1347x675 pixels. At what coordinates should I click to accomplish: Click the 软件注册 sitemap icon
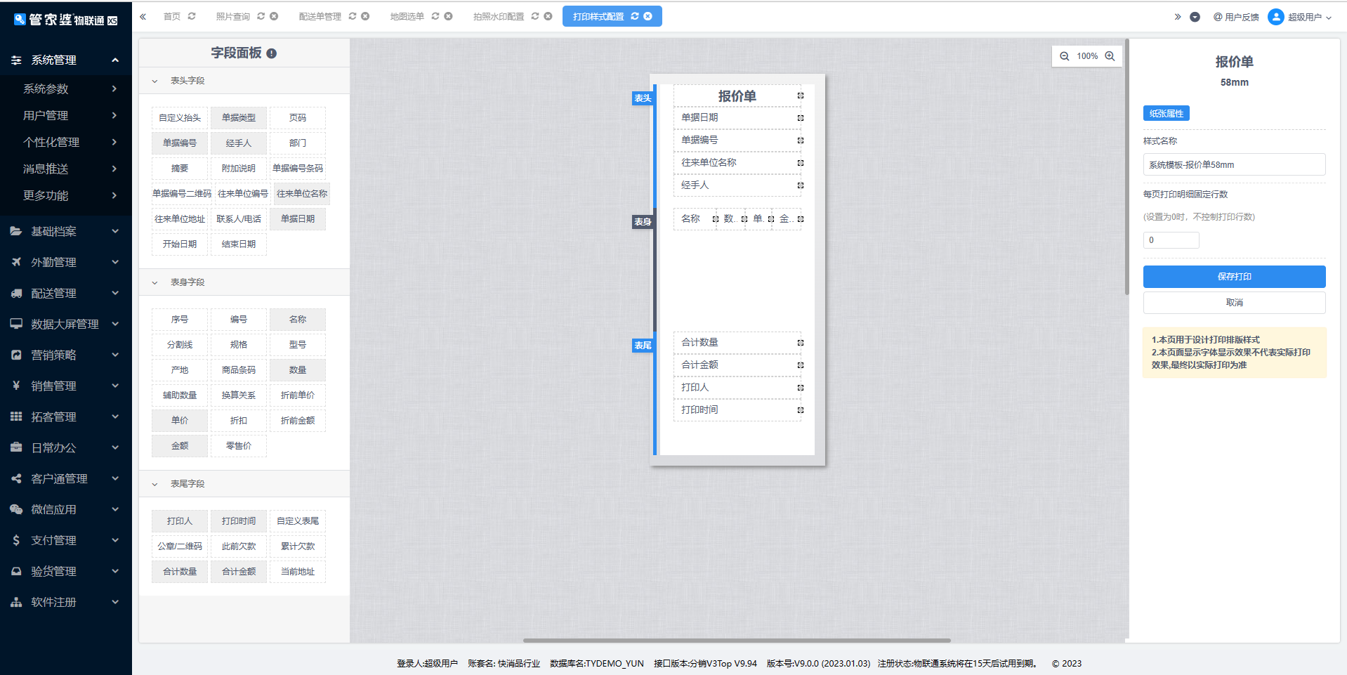(x=16, y=602)
